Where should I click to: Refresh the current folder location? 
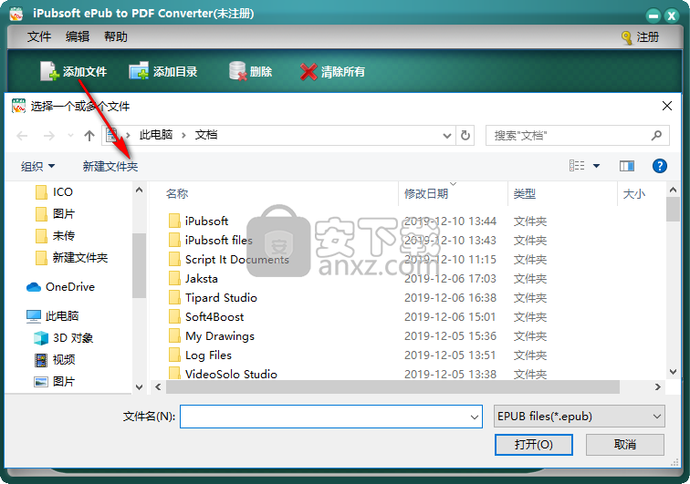pyautogui.click(x=465, y=136)
